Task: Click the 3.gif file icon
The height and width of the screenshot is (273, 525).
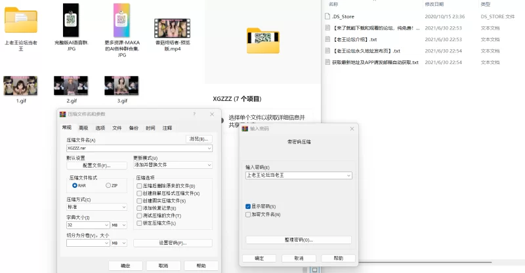Action: [x=121, y=85]
